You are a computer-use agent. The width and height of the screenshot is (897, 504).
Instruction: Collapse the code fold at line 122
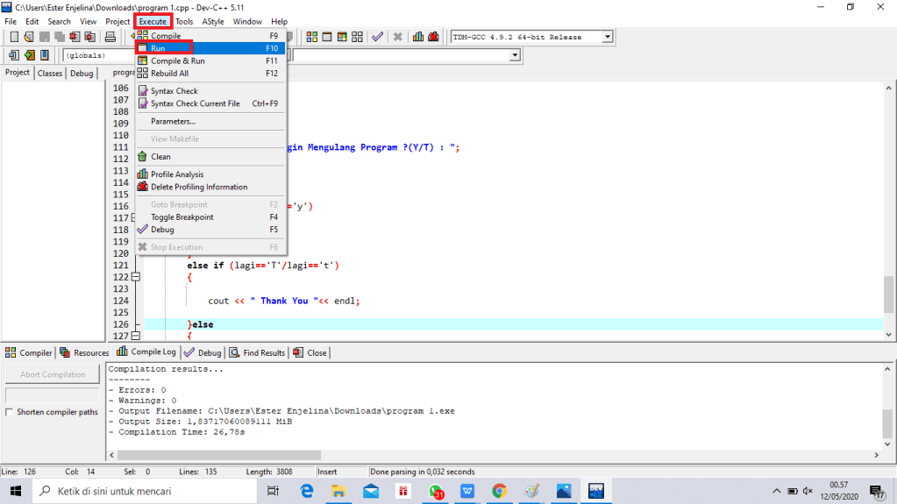pyautogui.click(x=135, y=277)
